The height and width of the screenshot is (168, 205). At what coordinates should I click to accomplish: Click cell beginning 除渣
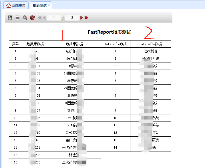tap(74, 155)
